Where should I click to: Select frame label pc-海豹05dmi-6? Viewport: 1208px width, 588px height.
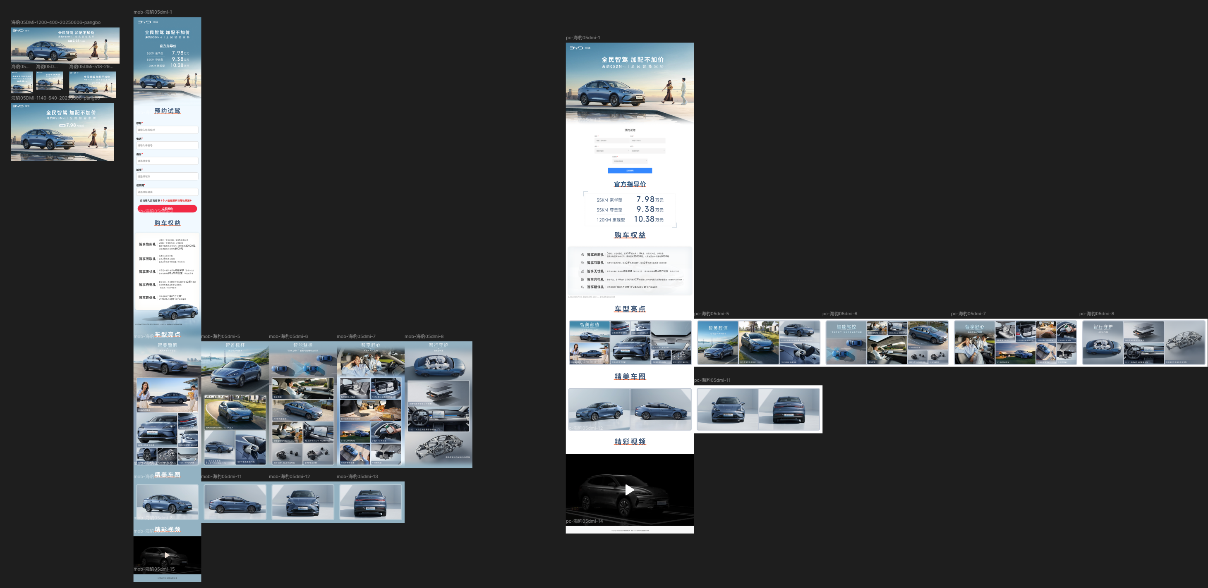point(839,314)
